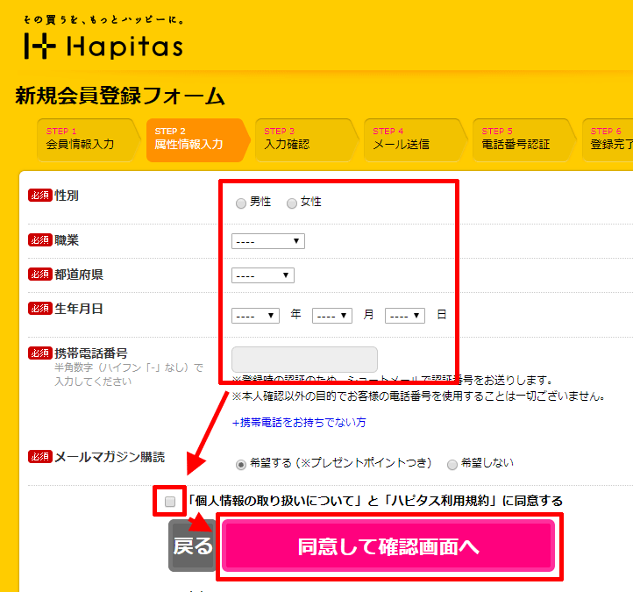
Task: Select 希望しない for mail magazine
Action: click(452, 465)
